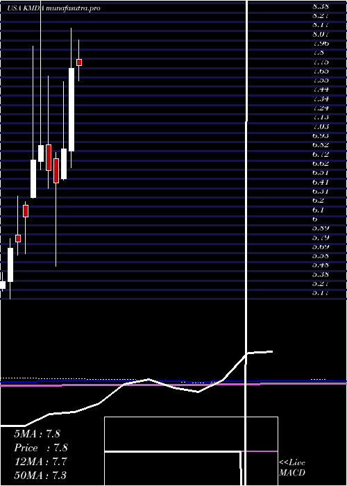The width and height of the screenshot is (347, 486).
Task: Click the 8.17 axis value
Action: [321, 25]
